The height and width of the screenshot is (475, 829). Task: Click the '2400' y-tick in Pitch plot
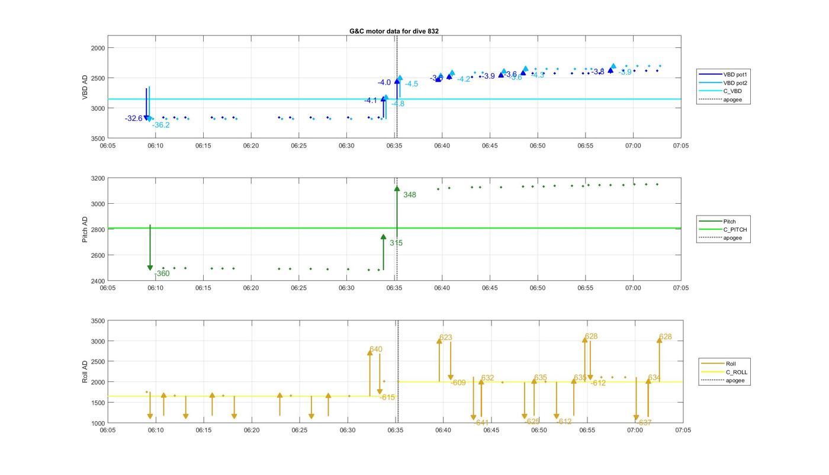click(x=98, y=281)
